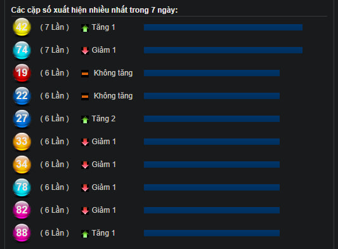The width and height of the screenshot is (338, 249).
Task: Select the blue number 22 ball
Action: coord(22,96)
